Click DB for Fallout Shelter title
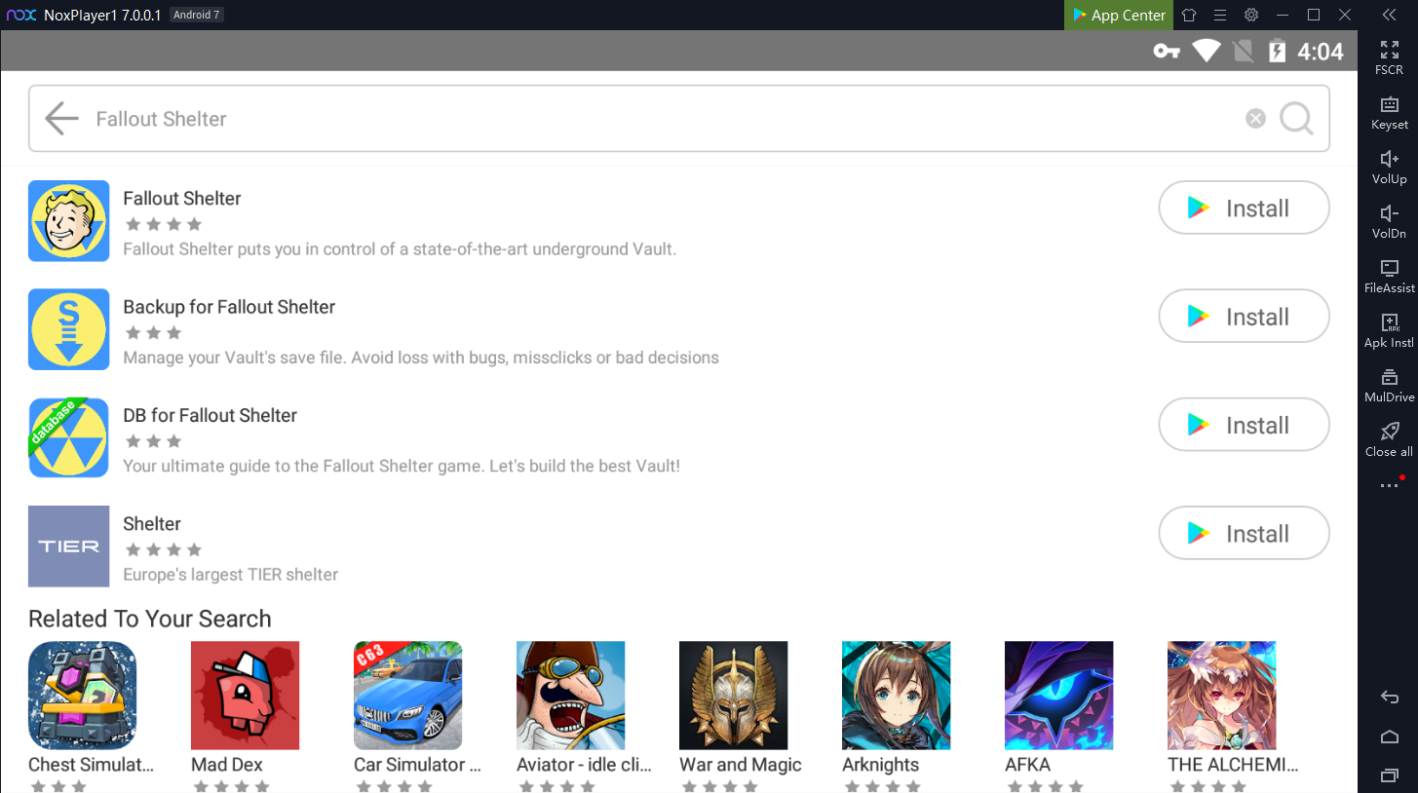 click(x=210, y=415)
